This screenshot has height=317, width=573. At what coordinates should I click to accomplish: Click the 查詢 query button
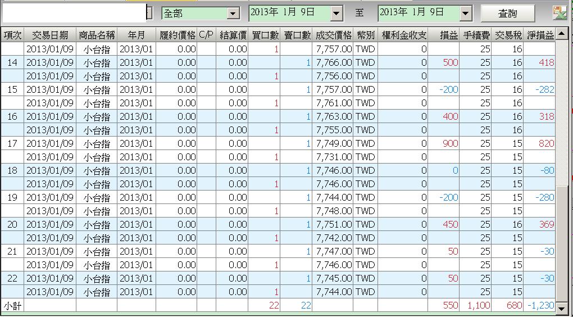click(x=507, y=13)
